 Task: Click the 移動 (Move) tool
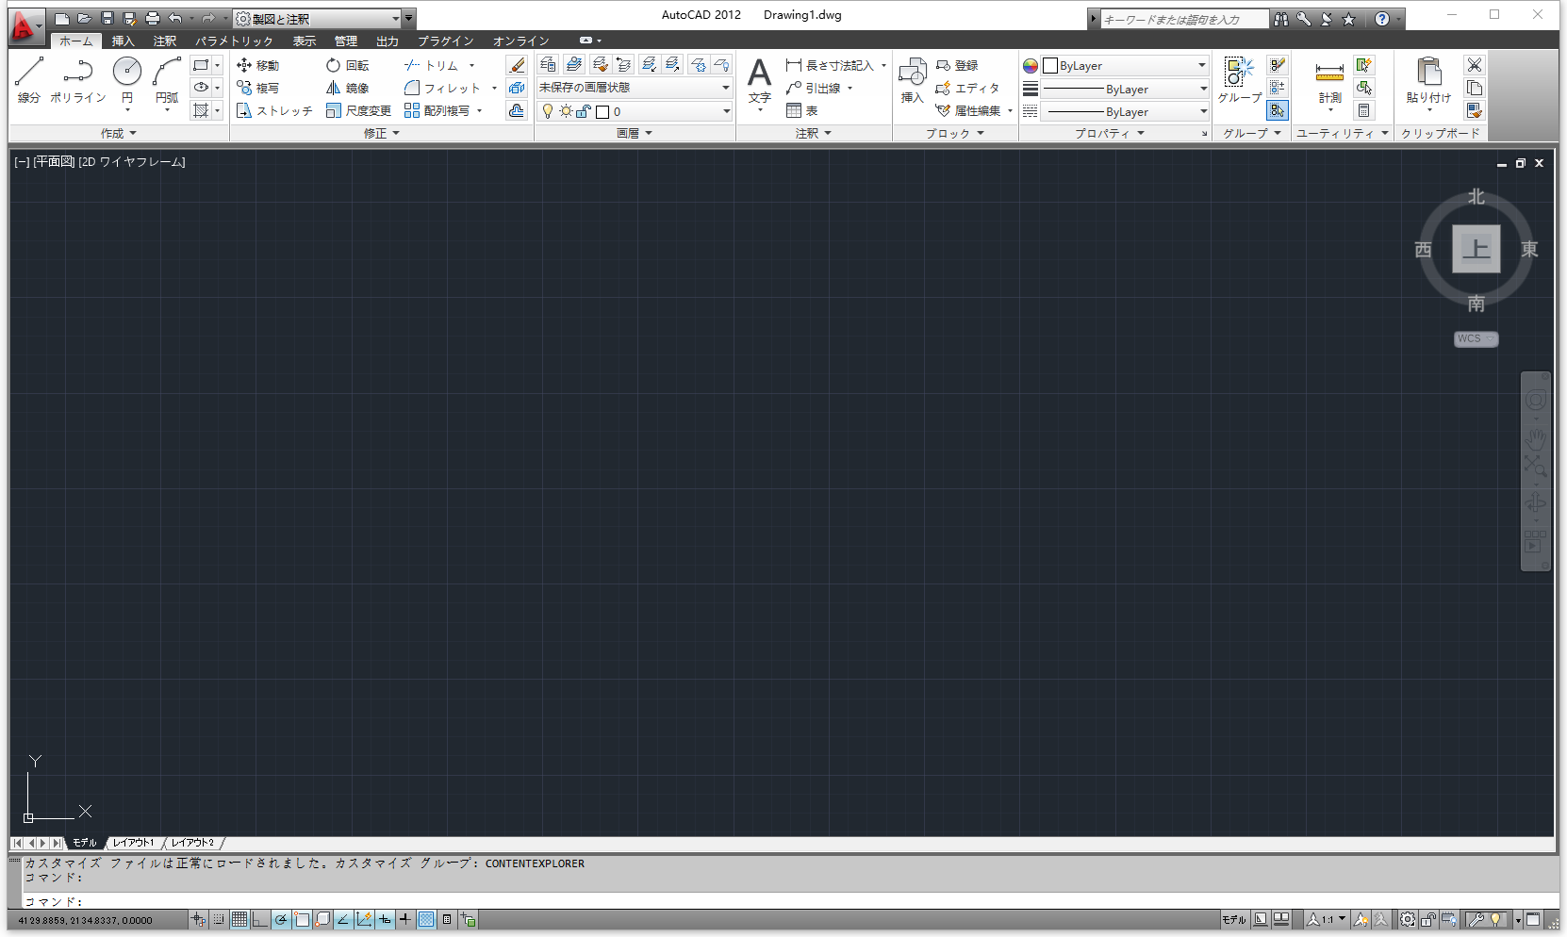click(257, 65)
